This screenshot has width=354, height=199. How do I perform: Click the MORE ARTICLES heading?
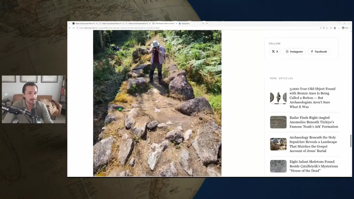pyautogui.click(x=281, y=78)
